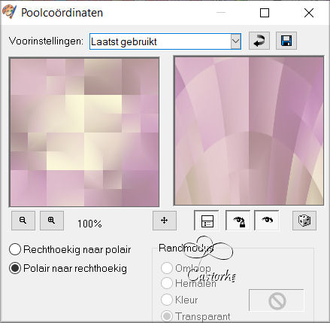Choose the Kleur edge mode

click(x=180, y=300)
